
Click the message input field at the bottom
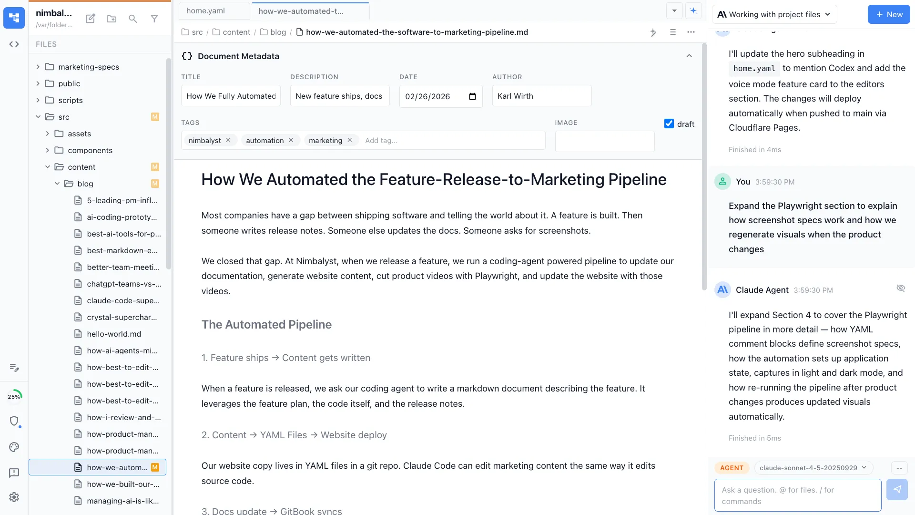(x=797, y=495)
